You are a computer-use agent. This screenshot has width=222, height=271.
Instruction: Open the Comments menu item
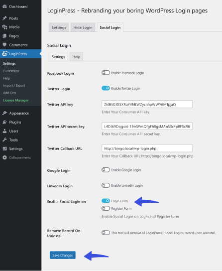21,45
